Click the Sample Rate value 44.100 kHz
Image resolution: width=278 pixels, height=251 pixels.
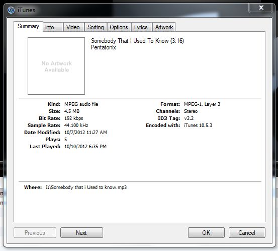click(76, 126)
